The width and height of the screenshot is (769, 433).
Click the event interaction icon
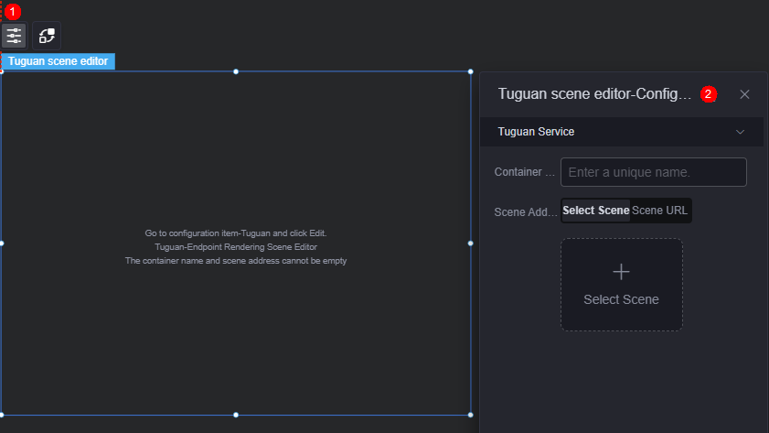click(47, 36)
